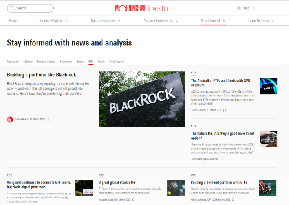Switch to the Personal finance tab

click(x=46, y=62)
